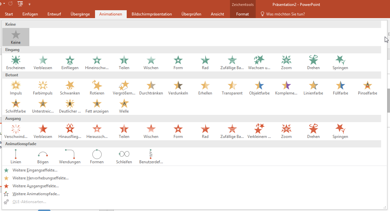Apply the Rotieren emphasis animation

(97, 87)
